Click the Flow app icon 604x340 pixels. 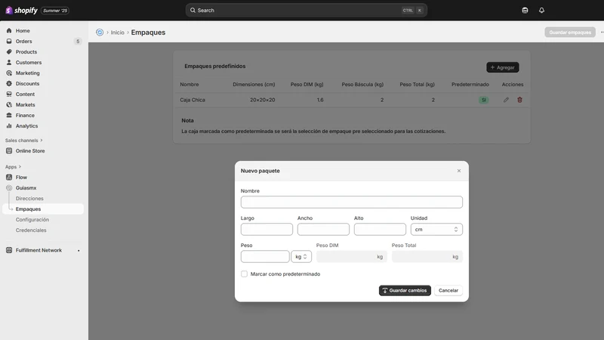coord(9,178)
